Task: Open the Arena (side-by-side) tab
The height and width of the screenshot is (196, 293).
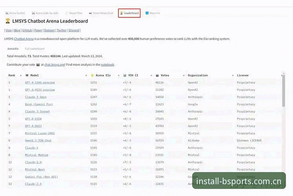Action: [x=45, y=13]
